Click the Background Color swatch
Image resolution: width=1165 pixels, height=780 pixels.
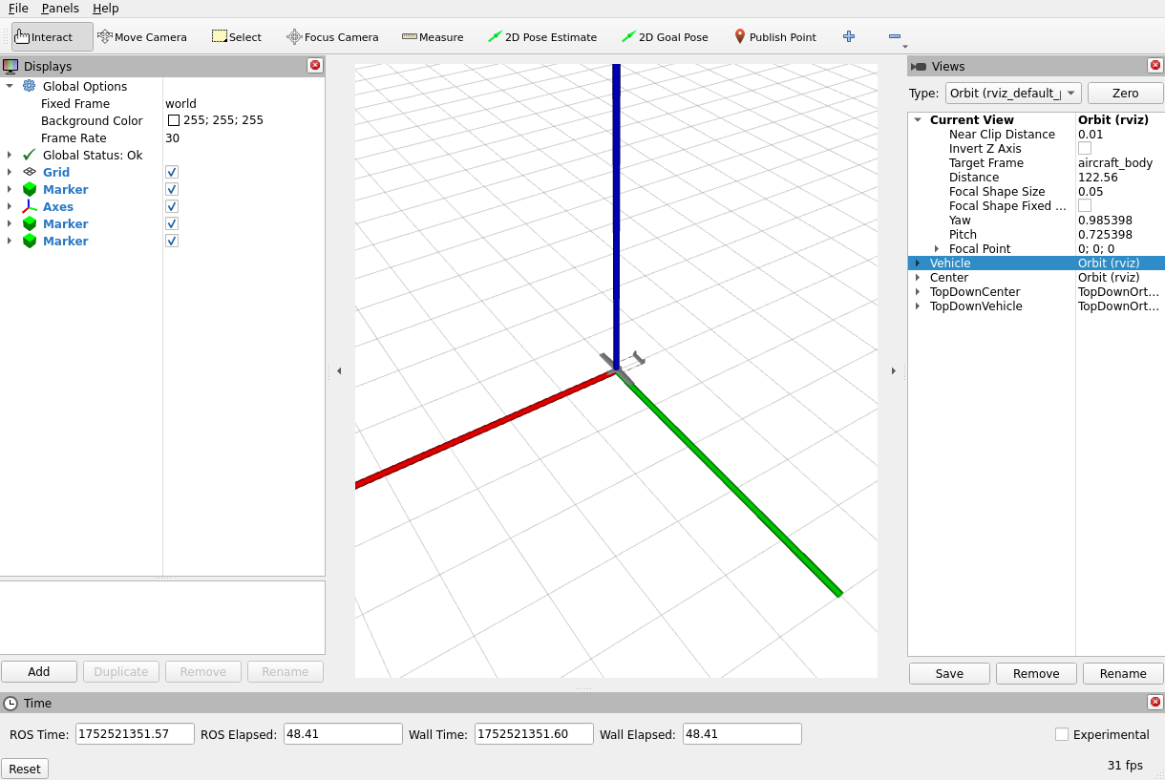click(174, 121)
